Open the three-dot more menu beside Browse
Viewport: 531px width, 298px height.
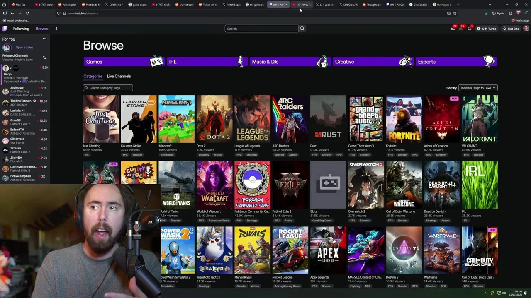coord(56,29)
